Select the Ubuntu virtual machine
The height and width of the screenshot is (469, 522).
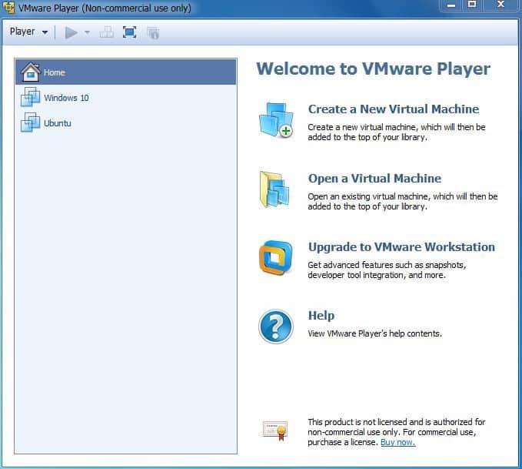coord(126,122)
